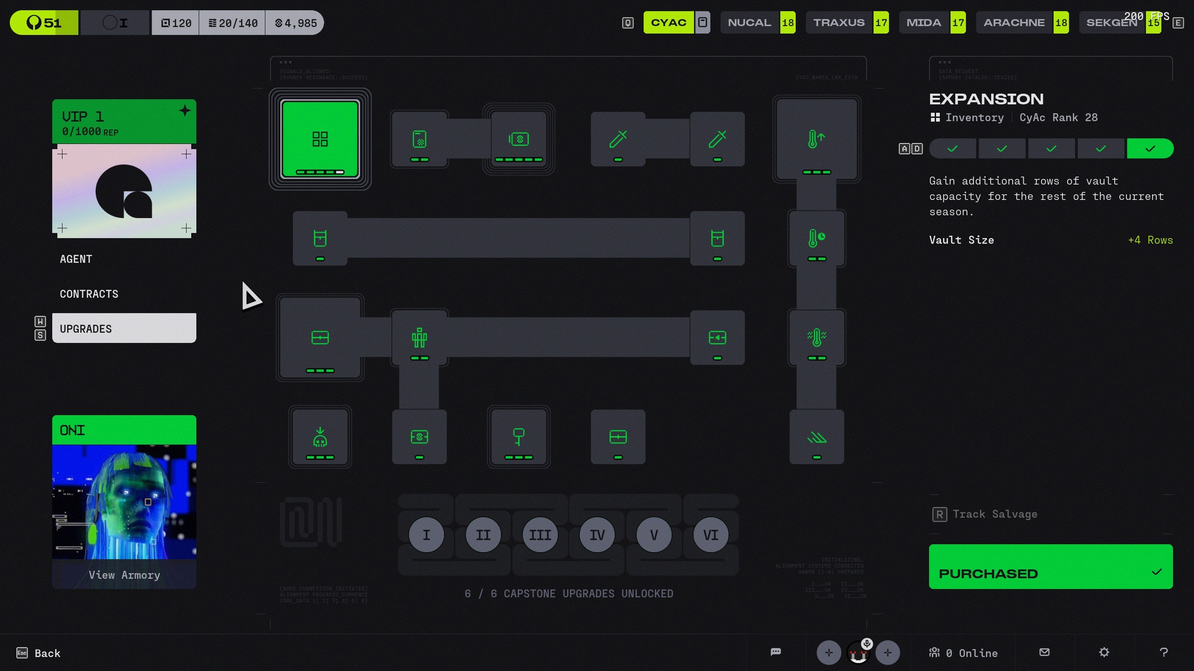The width and height of the screenshot is (1194, 671).
Task: Click Track Salvage option
Action: 994,514
